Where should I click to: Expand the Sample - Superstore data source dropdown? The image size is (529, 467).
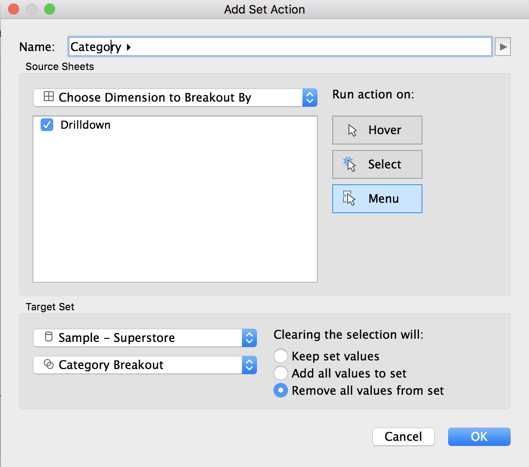(249, 338)
